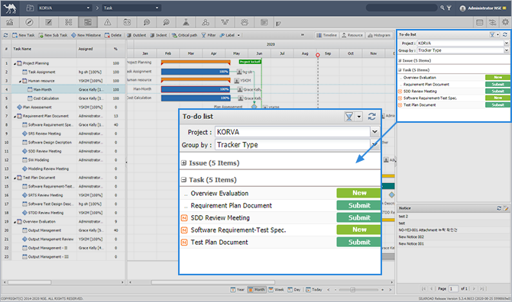This screenshot has width=512, height=302.
Task: Open the Task module dropdown in header
Action: (131, 8)
